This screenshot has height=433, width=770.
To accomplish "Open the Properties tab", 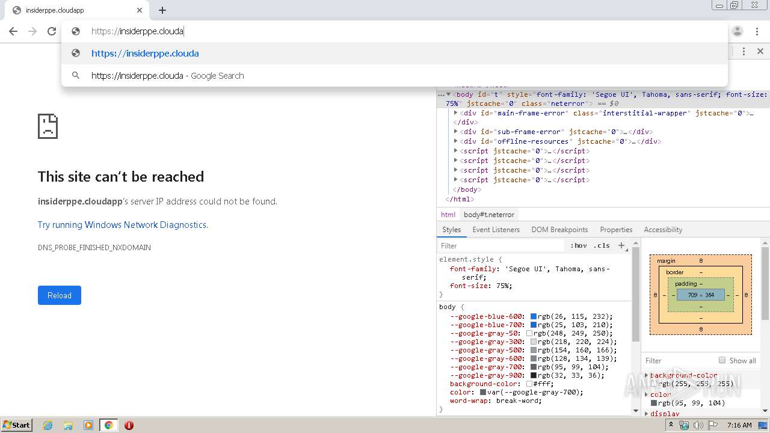I will point(616,230).
